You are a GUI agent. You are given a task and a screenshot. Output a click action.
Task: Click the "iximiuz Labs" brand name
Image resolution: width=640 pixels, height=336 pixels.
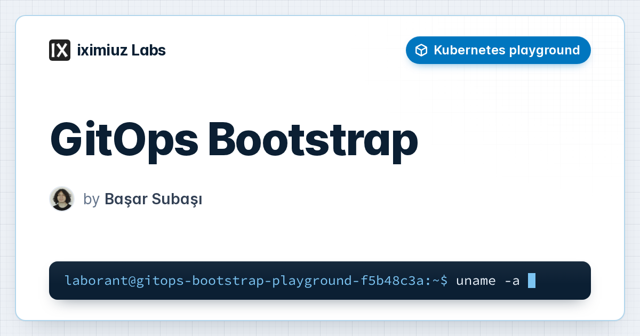coord(121,50)
